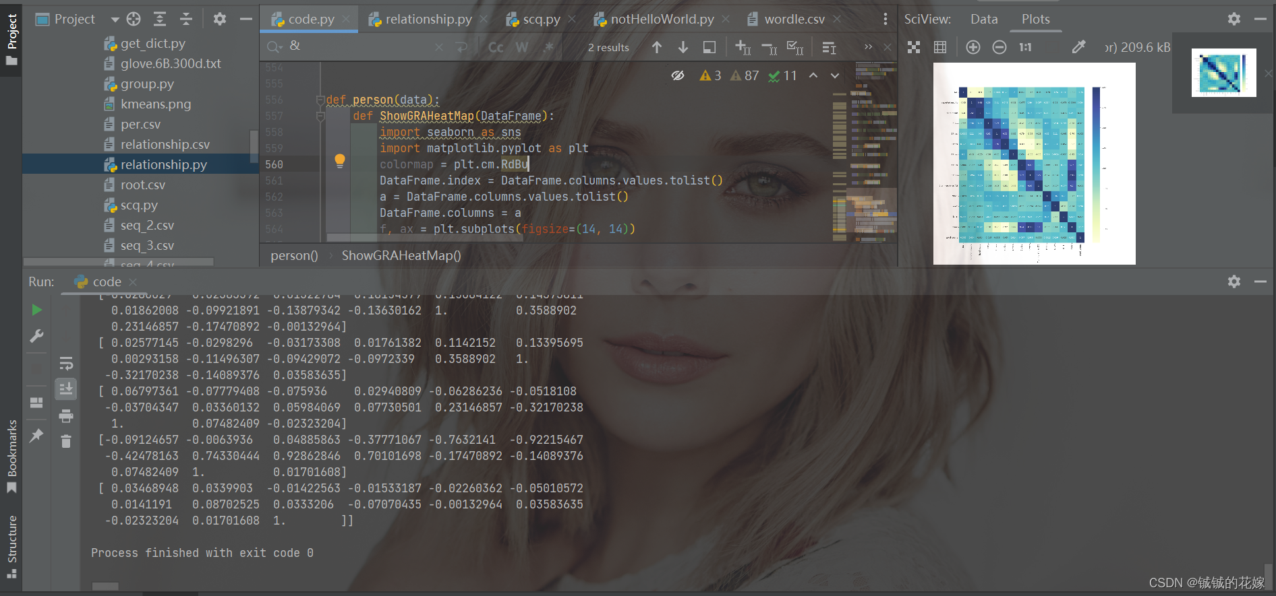Toggle match case Cc in search bar

coord(496,47)
